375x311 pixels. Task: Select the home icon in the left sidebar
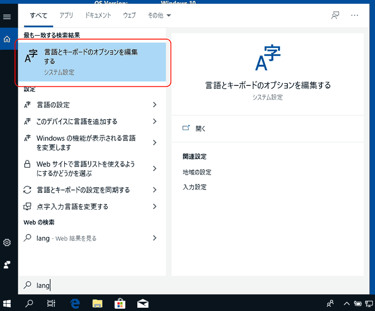(7, 39)
